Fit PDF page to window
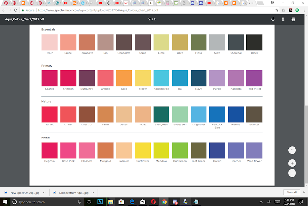The image size is (308, 206). click(292, 150)
